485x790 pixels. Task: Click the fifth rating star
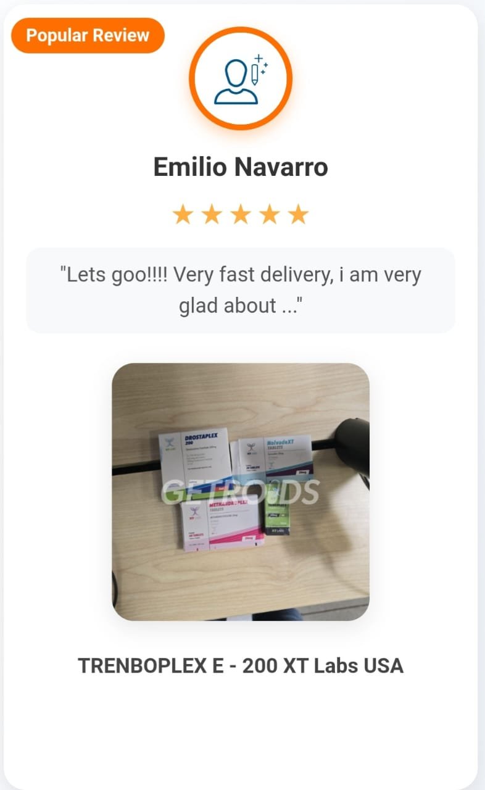[299, 215]
